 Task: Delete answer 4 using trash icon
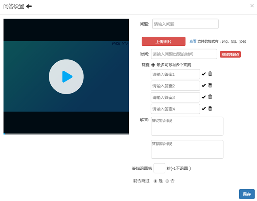point(210,109)
